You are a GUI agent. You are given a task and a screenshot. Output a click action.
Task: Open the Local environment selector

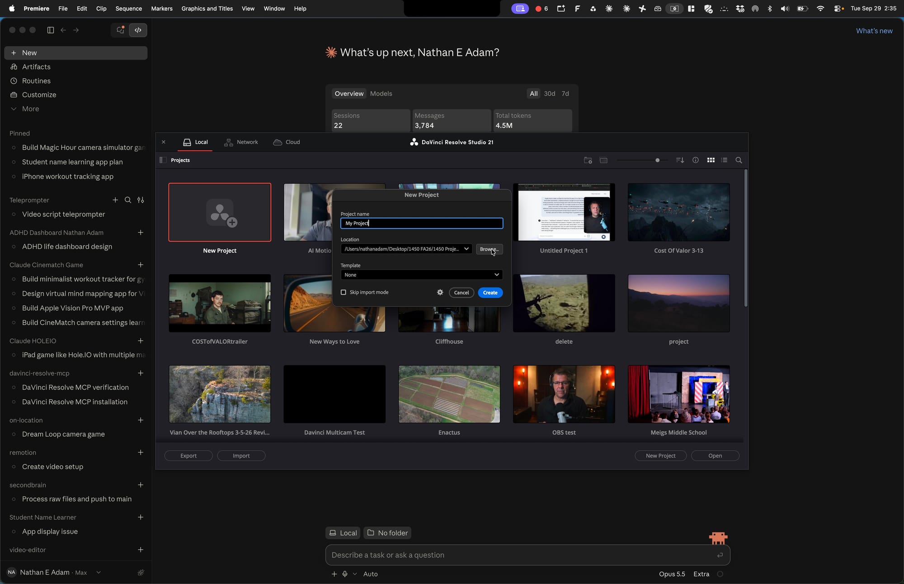pyautogui.click(x=343, y=533)
